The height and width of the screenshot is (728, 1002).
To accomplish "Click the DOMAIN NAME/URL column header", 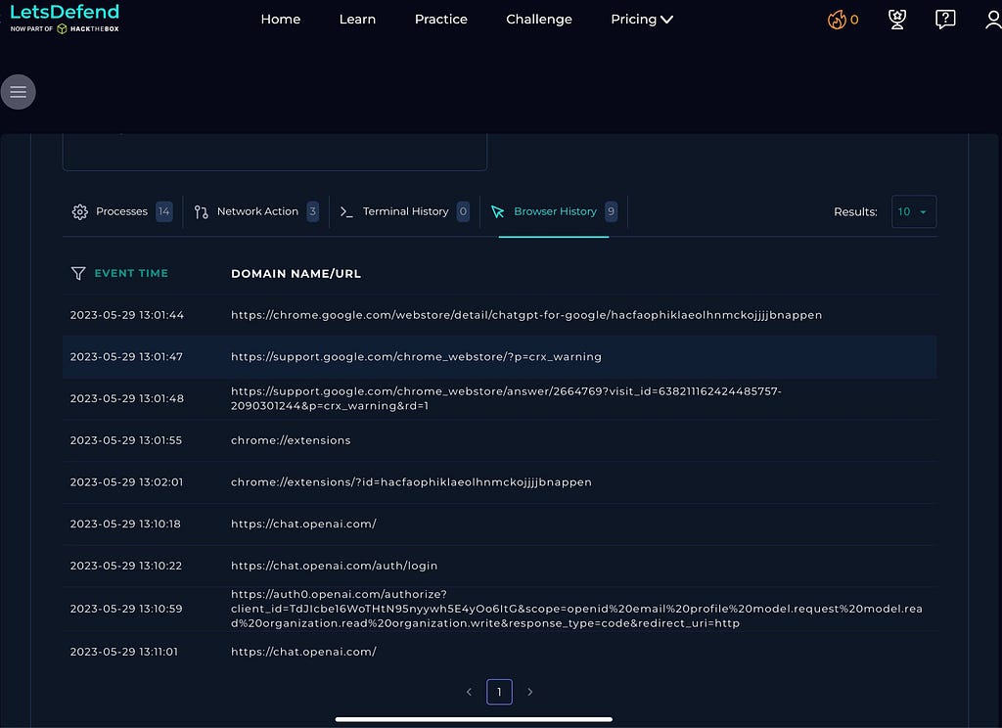I will click(296, 274).
